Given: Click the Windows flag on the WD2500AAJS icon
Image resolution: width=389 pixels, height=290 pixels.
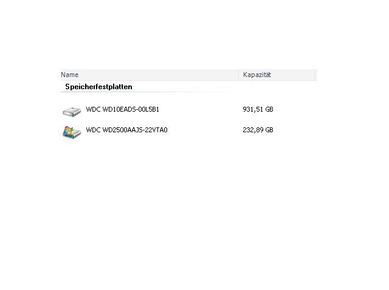Looking at the screenshot, I should (68, 131).
